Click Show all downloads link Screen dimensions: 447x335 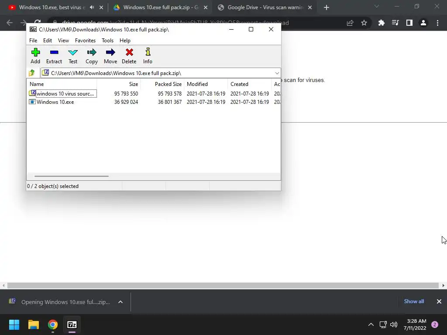pyautogui.click(x=414, y=301)
